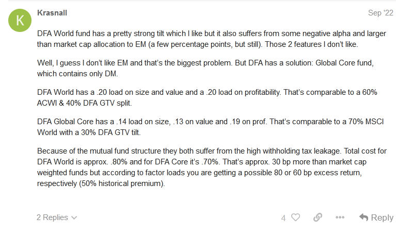Click the paragraph starting 'DFA Global Core has'
The height and width of the screenshot is (235, 396).
coord(210,127)
